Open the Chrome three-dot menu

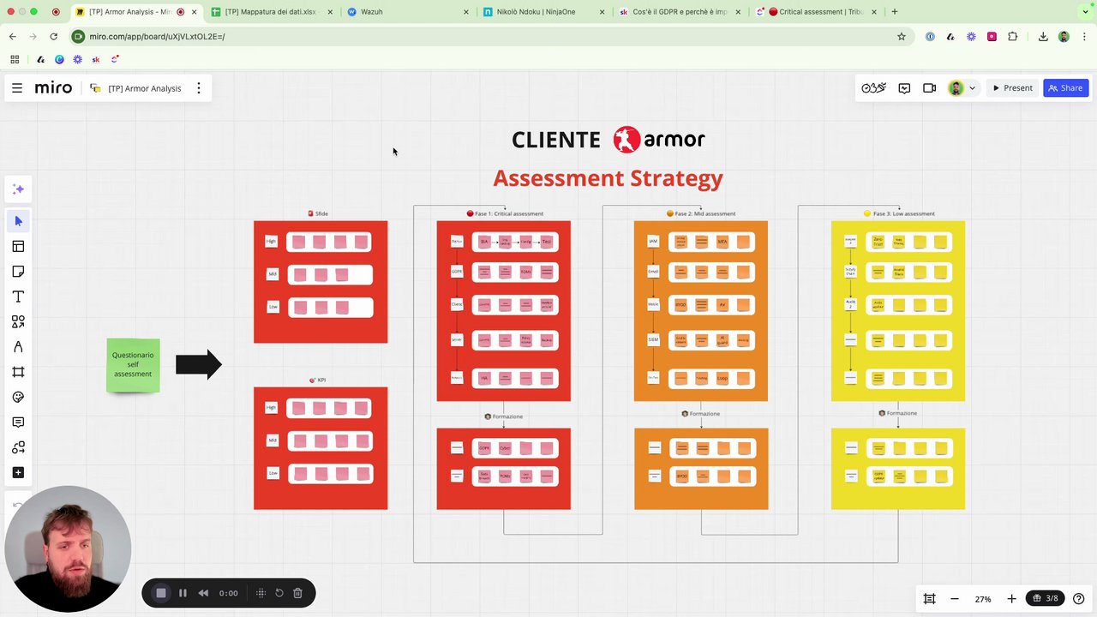(x=1084, y=37)
